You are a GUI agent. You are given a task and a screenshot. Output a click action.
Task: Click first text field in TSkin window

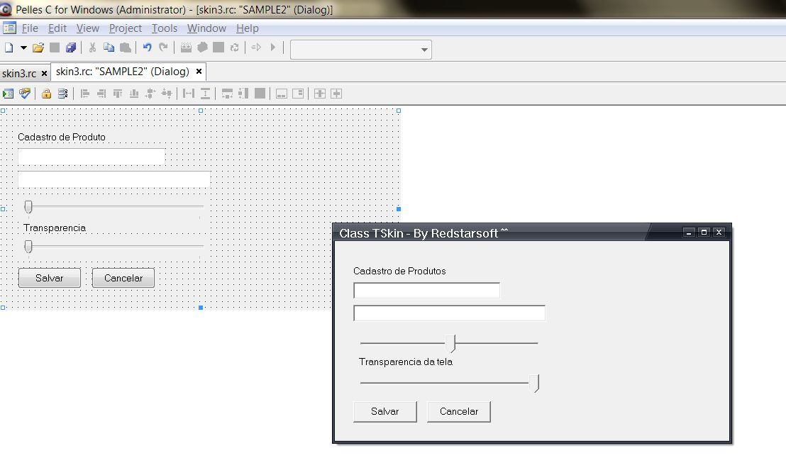(x=426, y=290)
